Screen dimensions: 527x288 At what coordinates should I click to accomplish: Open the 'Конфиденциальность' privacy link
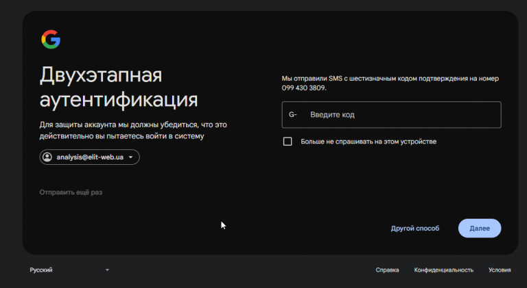[x=444, y=270]
